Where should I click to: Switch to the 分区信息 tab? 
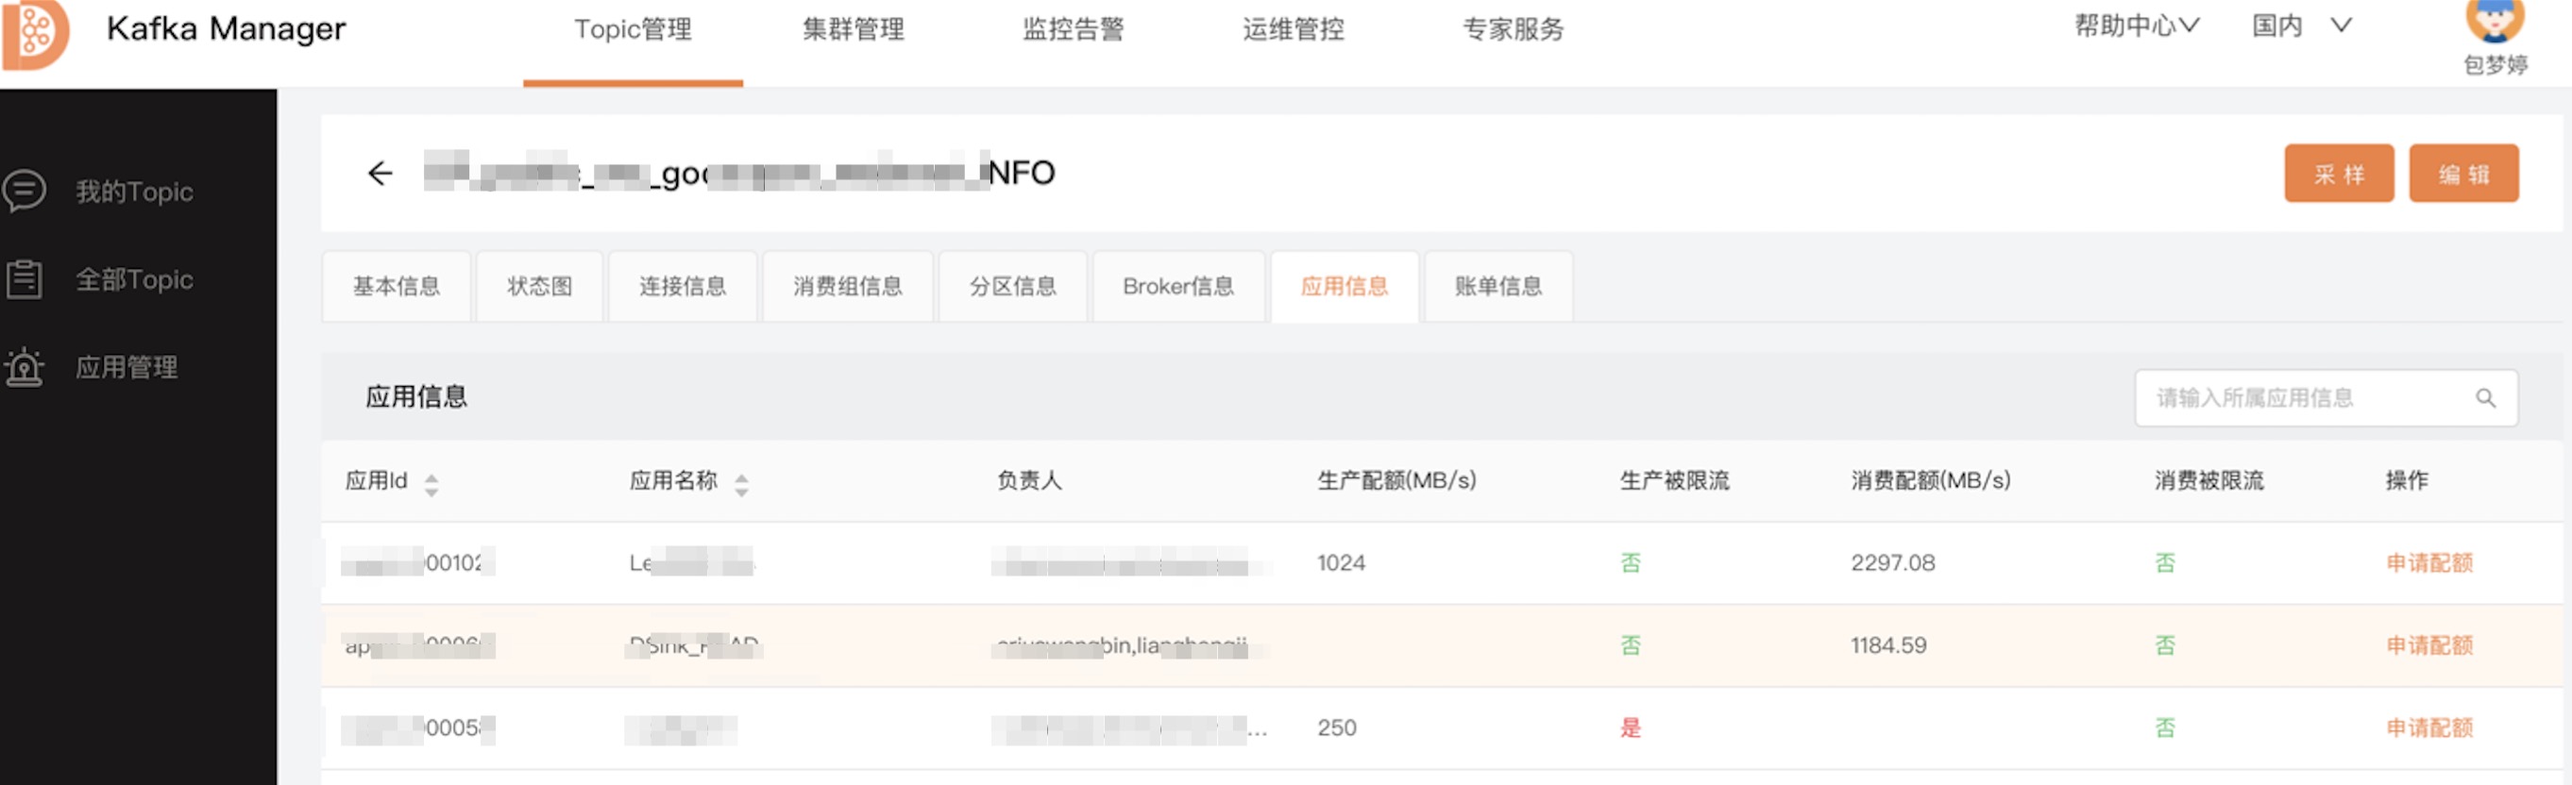point(1011,287)
